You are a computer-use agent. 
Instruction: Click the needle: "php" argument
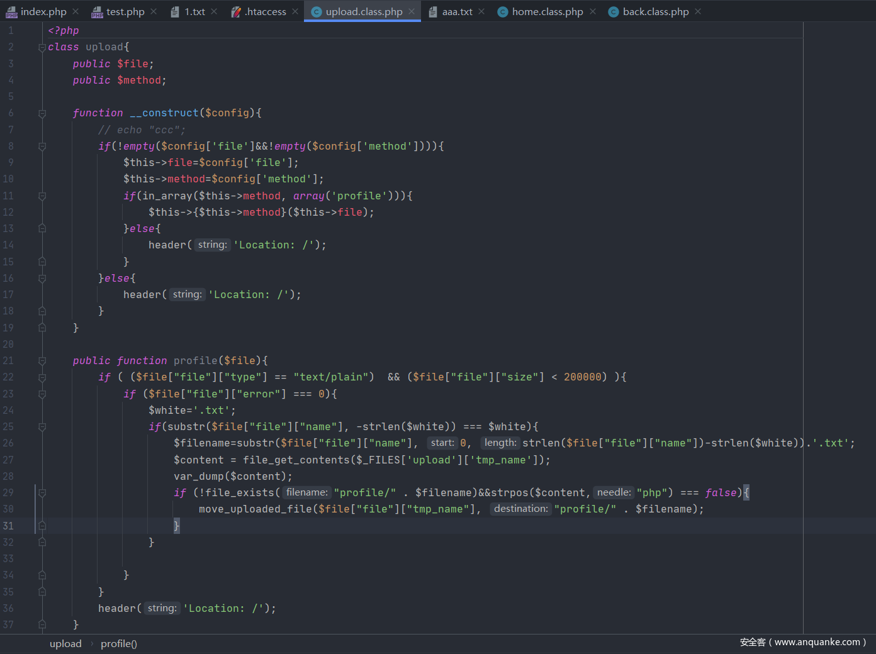point(631,492)
